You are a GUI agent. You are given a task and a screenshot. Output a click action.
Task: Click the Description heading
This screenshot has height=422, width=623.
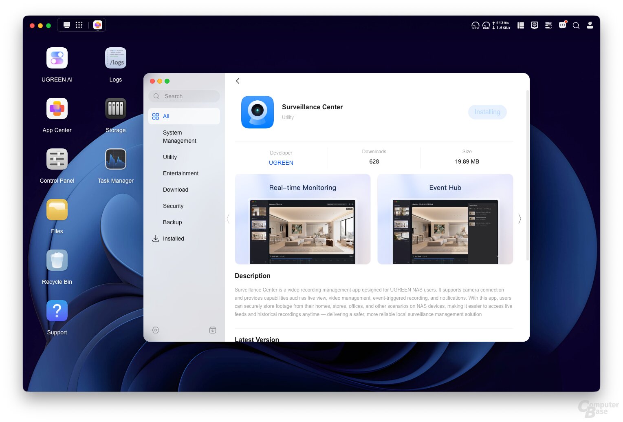tap(253, 276)
